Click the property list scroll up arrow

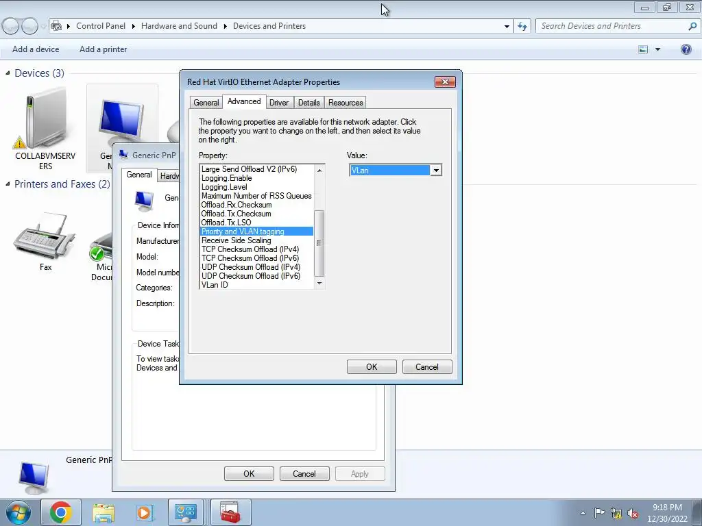319,170
